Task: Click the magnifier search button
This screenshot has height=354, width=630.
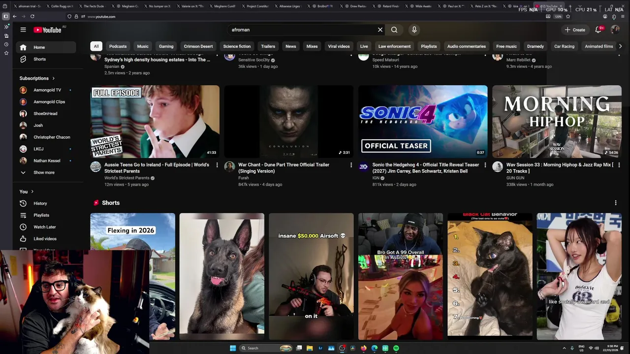Action: click(x=394, y=30)
